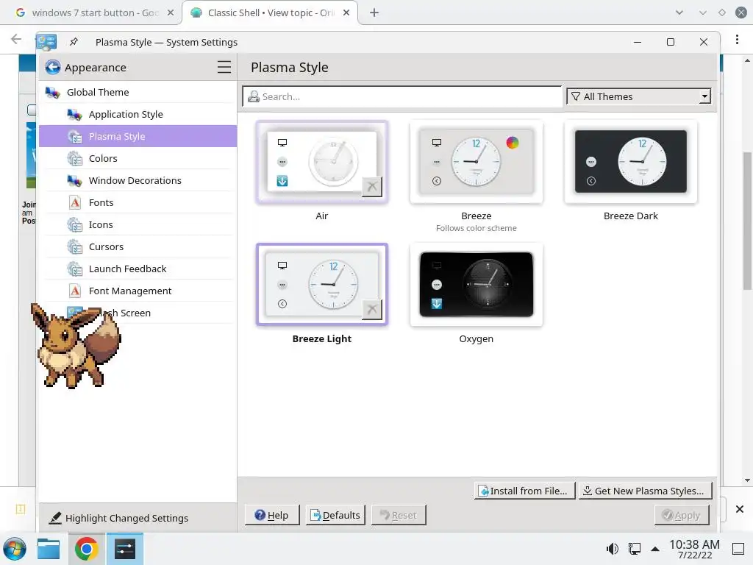Click the Cursors icon in sidebar
Image resolution: width=753 pixels, height=565 pixels.
click(x=74, y=247)
